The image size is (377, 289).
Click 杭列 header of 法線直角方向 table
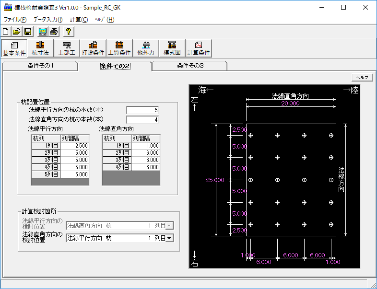(x=117, y=139)
